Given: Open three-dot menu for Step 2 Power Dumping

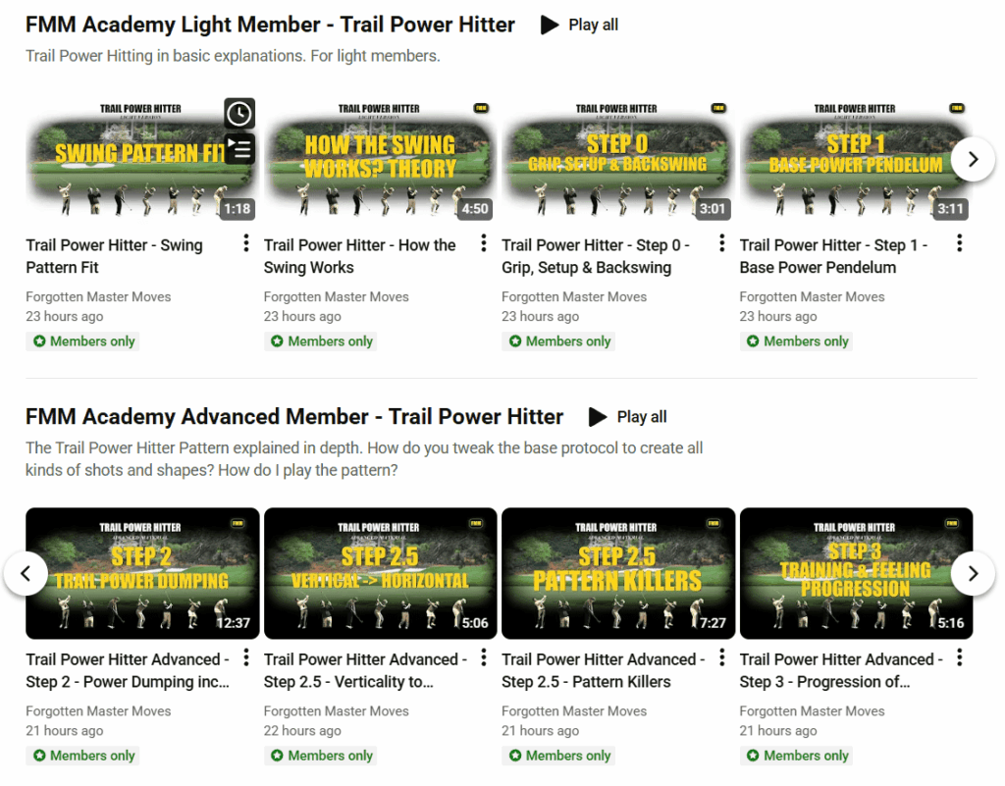Looking at the screenshot, I should coord(246,657).
